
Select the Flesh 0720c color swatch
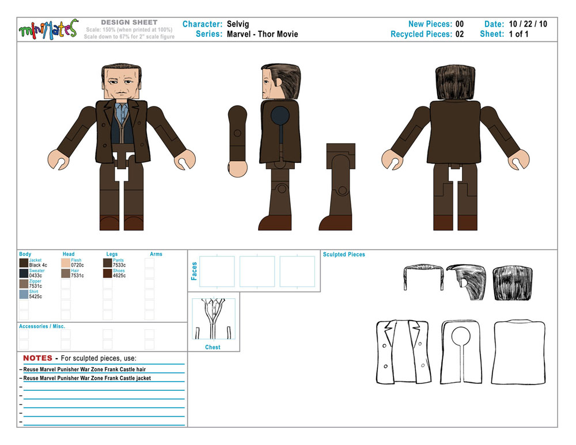tap(66, 263)
